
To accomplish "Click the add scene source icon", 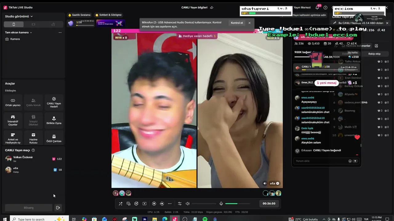I will (x=144, y=204).
